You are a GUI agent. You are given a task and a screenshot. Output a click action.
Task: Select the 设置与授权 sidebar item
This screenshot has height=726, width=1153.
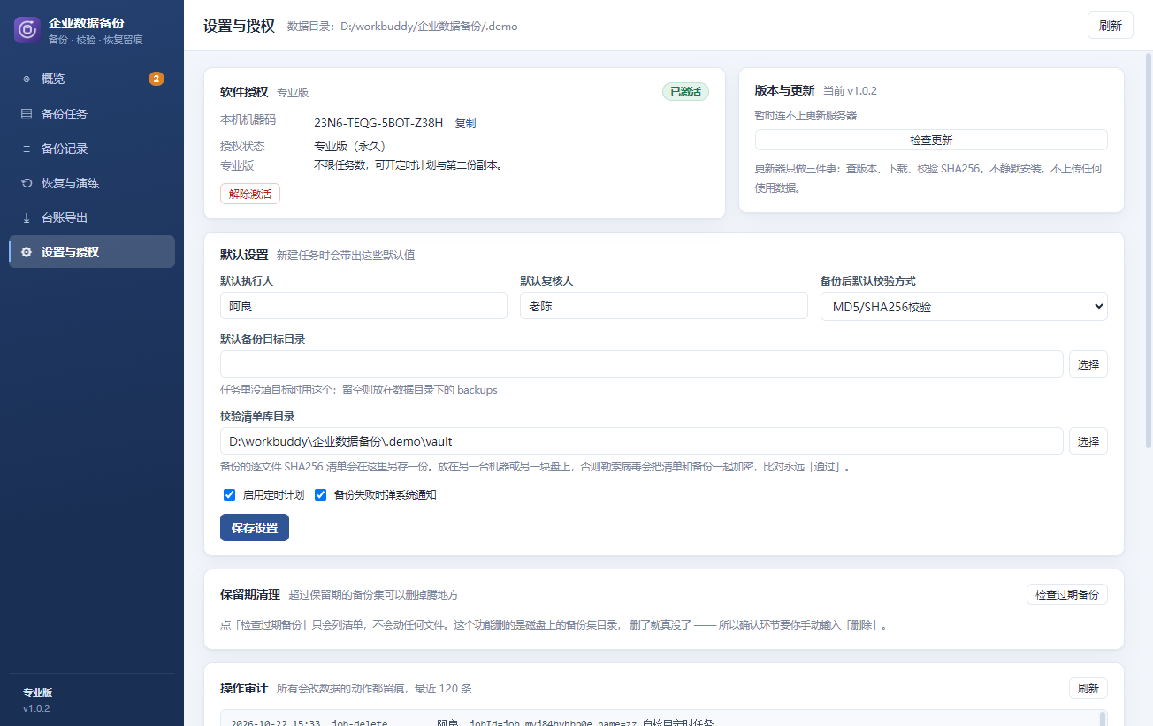92,252
